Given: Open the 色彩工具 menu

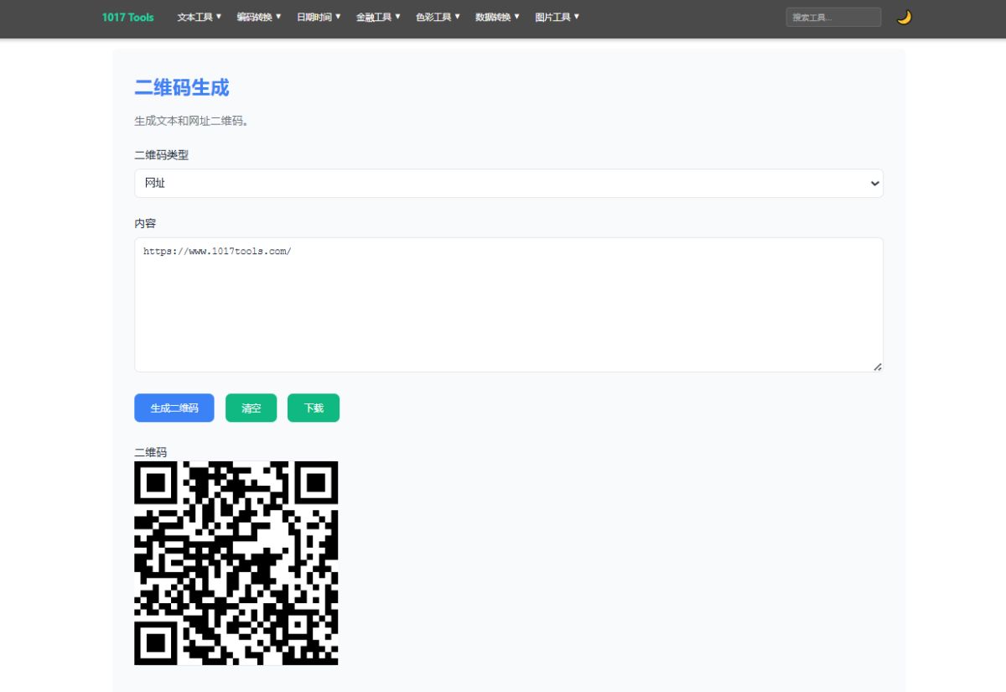Looking at the screenshot, I should tap(435, 17).
